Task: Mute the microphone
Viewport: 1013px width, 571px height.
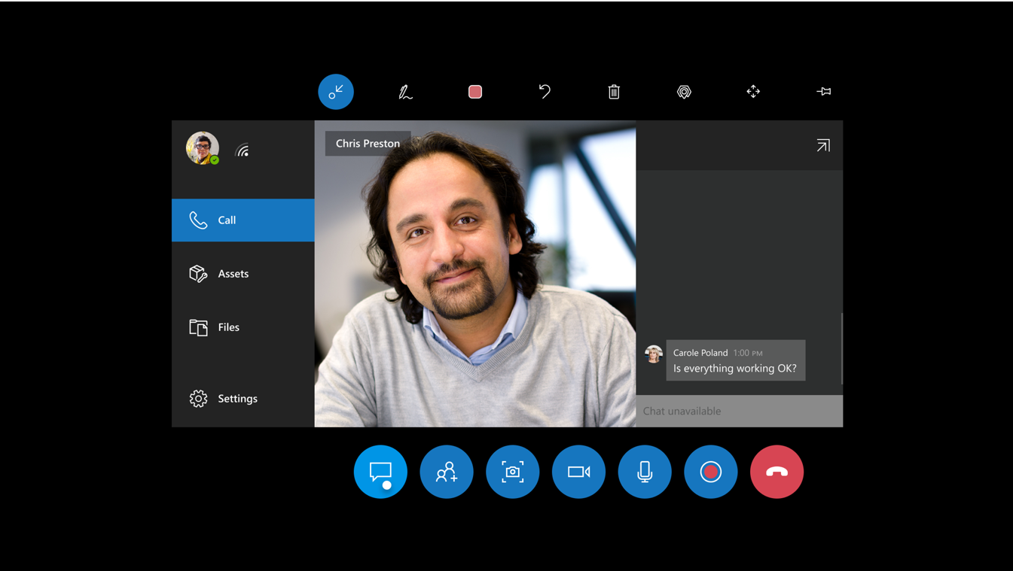Action: tap(645, 472)
